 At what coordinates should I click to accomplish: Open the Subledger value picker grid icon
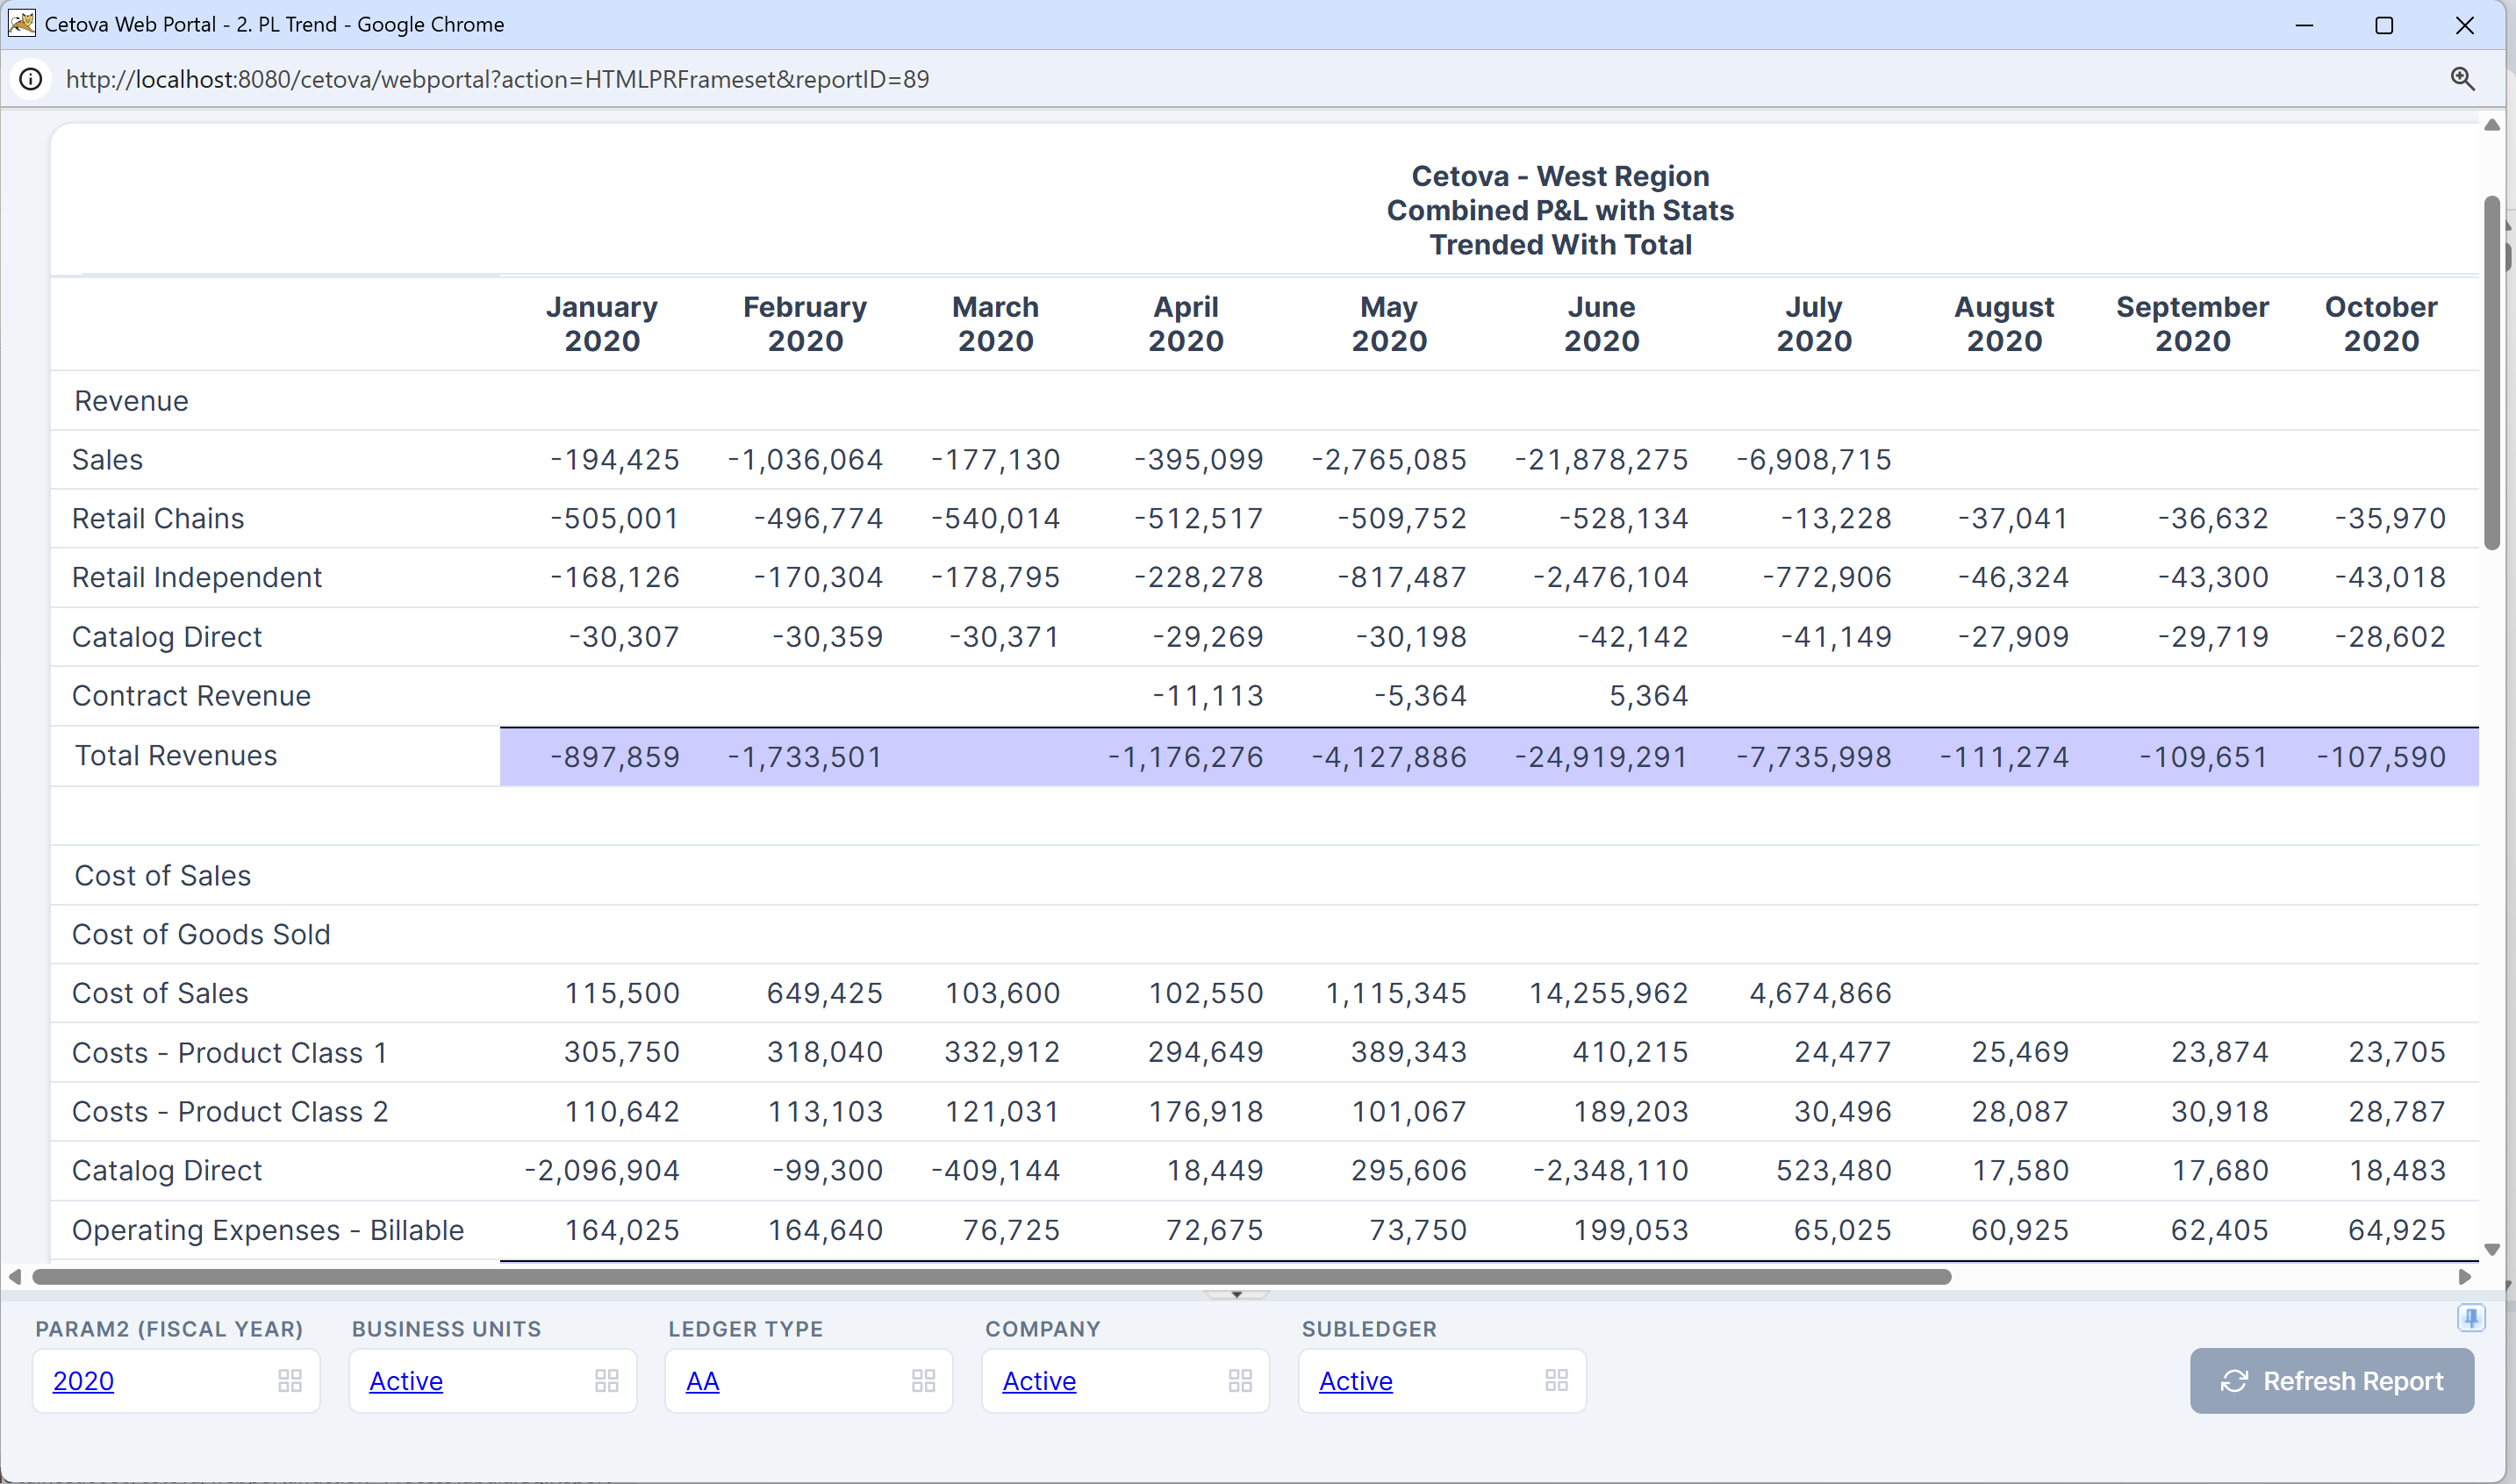1556,1380
